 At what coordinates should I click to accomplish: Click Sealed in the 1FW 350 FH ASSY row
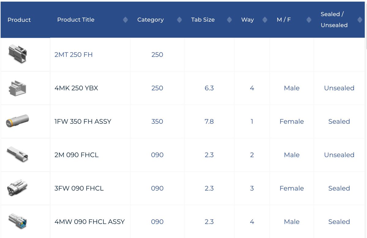[x=339, y=122]
